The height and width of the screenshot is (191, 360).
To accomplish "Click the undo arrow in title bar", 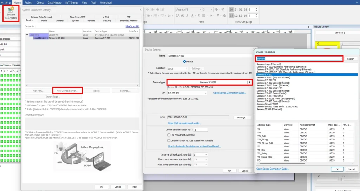I will click(x=2, y=2).
